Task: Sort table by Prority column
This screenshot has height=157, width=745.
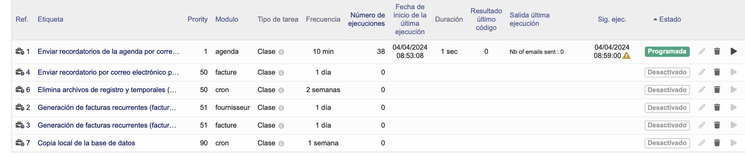Action: [198, 19]
